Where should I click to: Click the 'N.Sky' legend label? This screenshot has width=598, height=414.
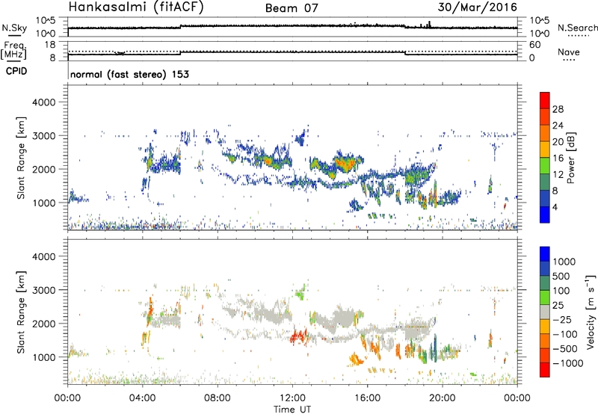(x=14, y=28)
